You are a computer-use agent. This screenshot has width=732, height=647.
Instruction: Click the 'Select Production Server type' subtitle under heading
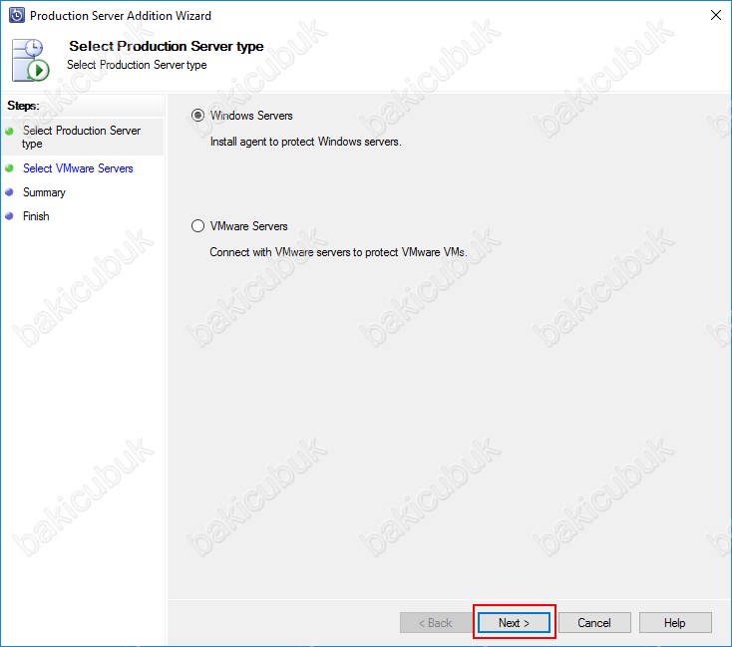point(137,65)
